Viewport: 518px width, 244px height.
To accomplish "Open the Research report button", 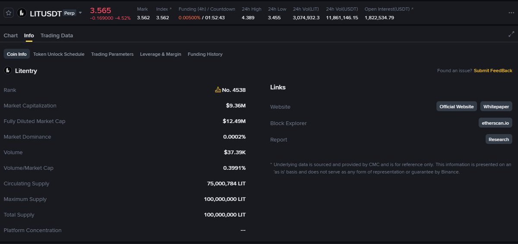I will pyautogui.click(x=499, y=139).
